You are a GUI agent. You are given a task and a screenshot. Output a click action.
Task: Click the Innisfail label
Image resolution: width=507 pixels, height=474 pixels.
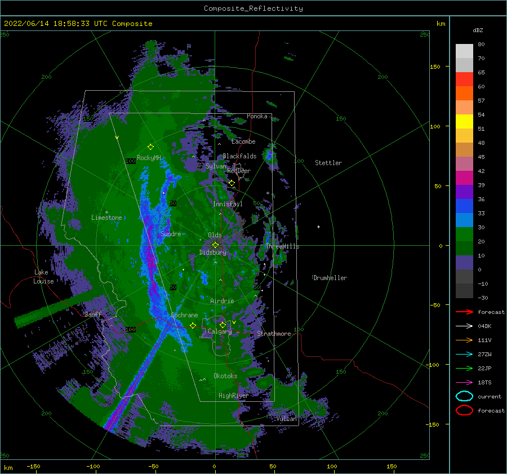click(228, 204)
